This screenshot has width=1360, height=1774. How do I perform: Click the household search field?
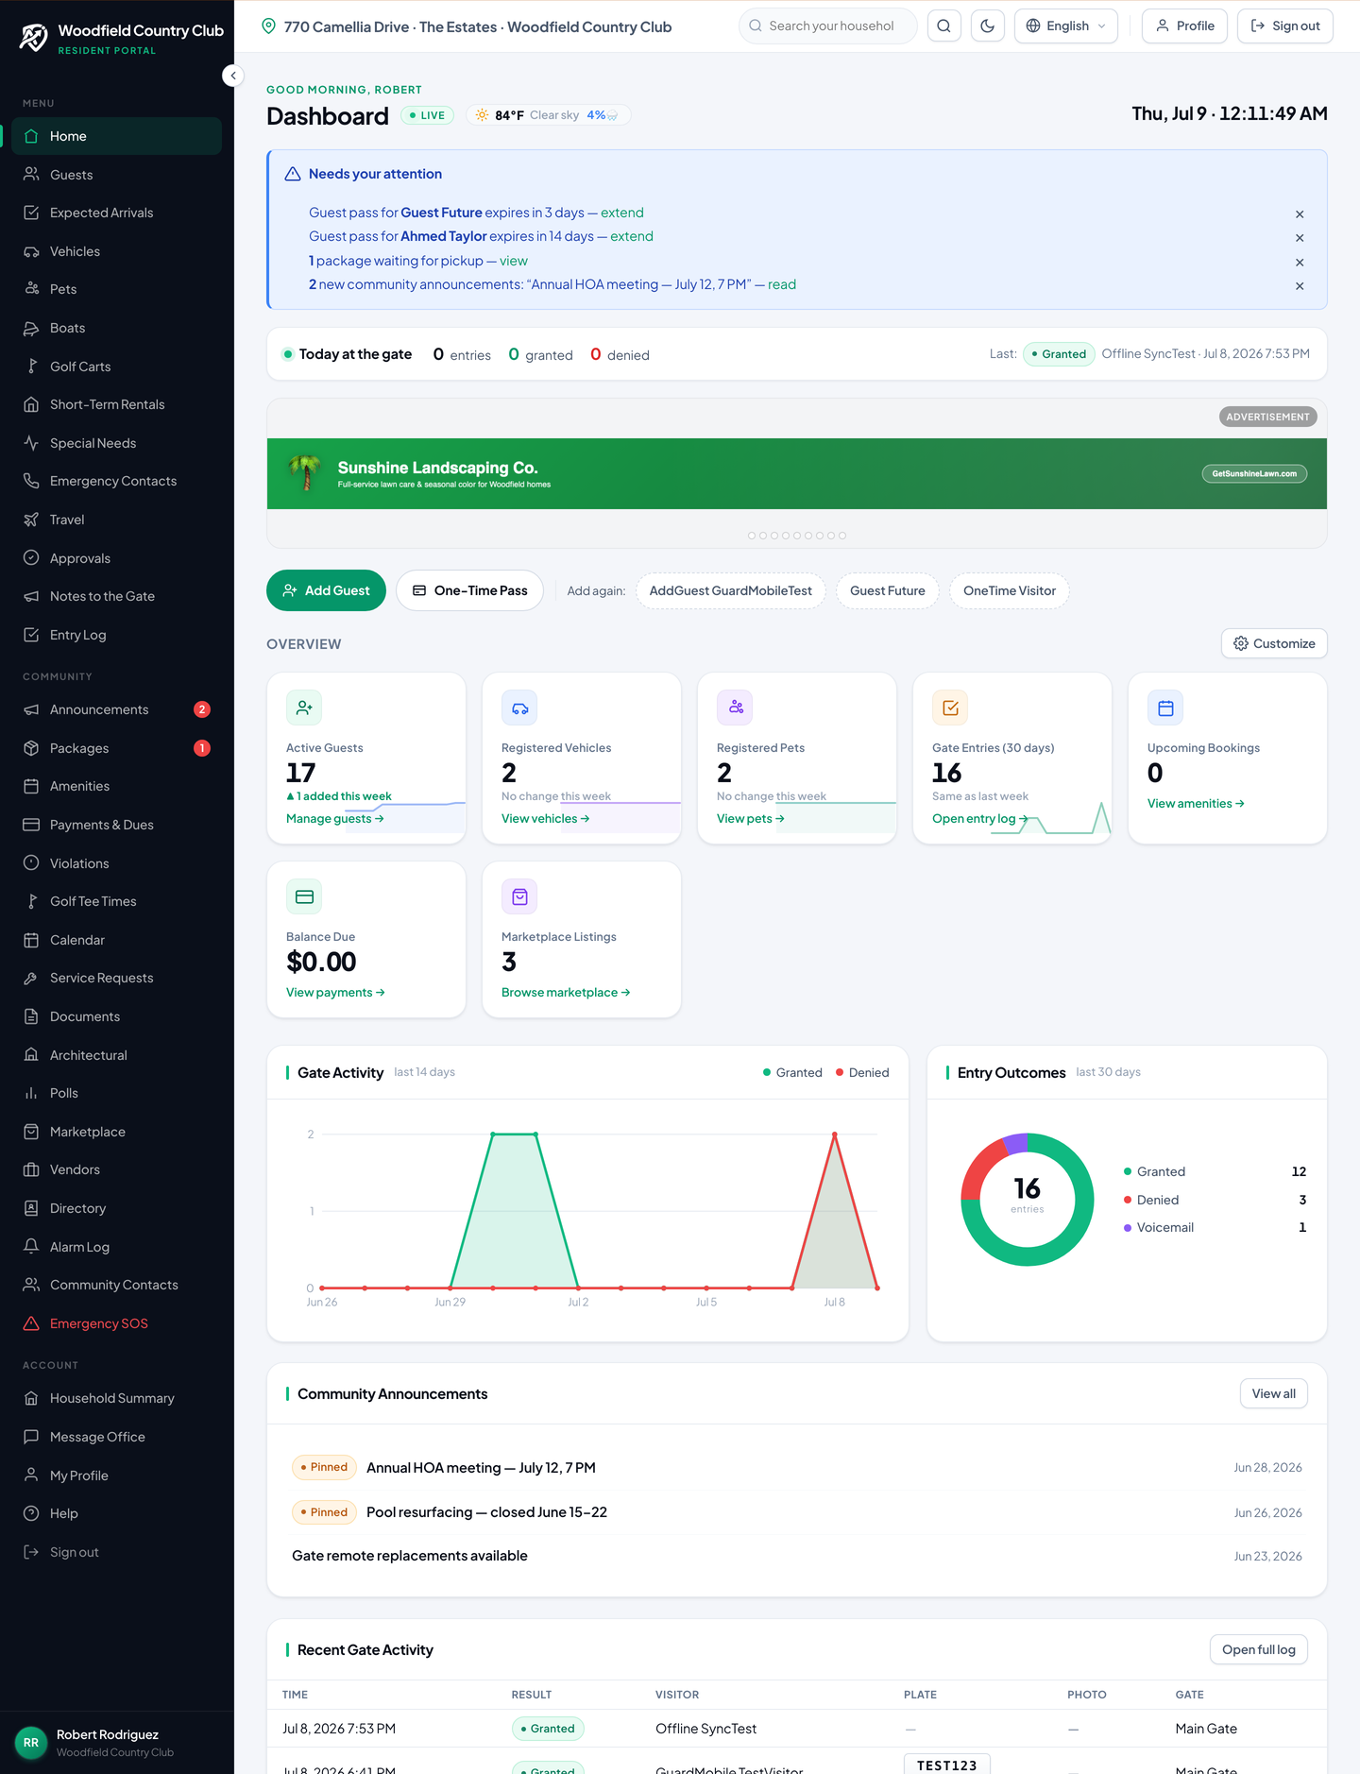tap(827, 26)
